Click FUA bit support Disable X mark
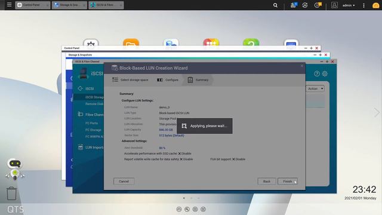This screenshot has width=382, height=215. click(x=233, y=159)
